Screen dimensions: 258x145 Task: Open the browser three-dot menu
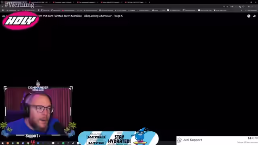pyautogui.click(x=256, y=6)
